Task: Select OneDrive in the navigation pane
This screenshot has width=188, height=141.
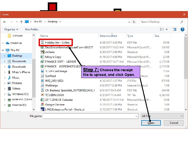Action: coord(16,43)
